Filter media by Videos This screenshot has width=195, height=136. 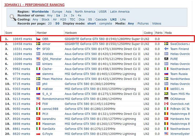tap(157, 23)
